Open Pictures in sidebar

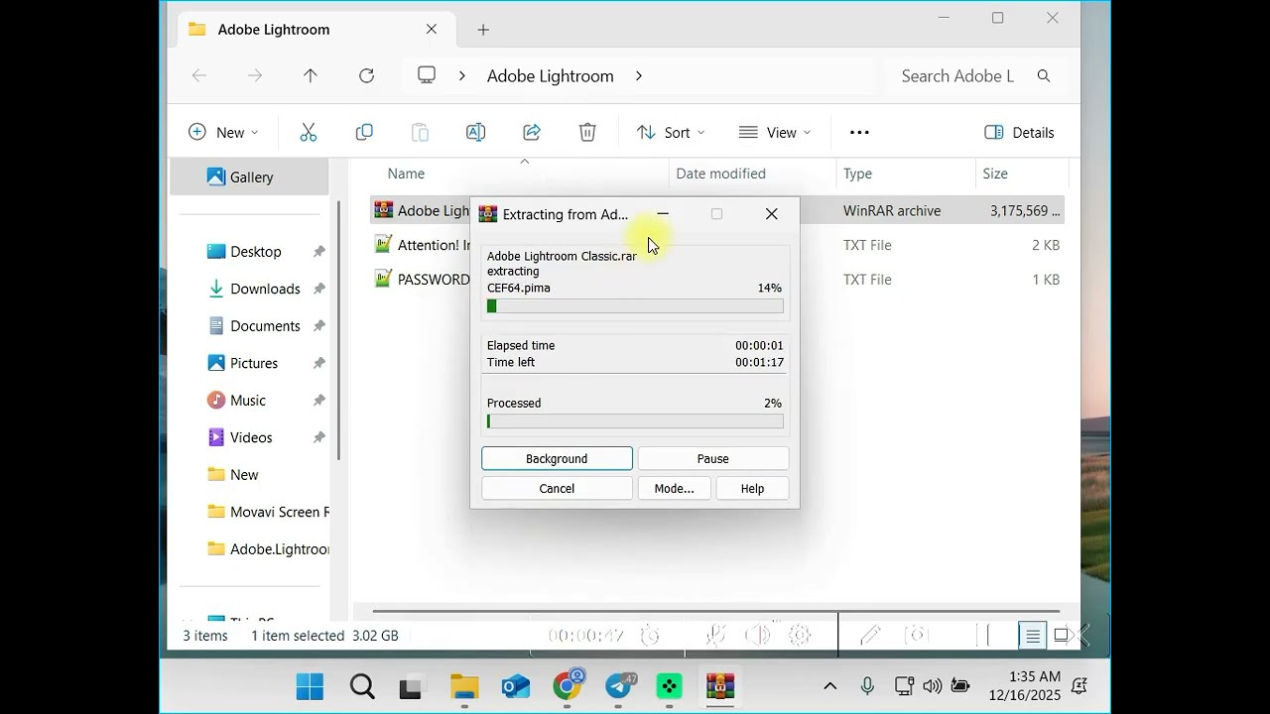point(256,363)
